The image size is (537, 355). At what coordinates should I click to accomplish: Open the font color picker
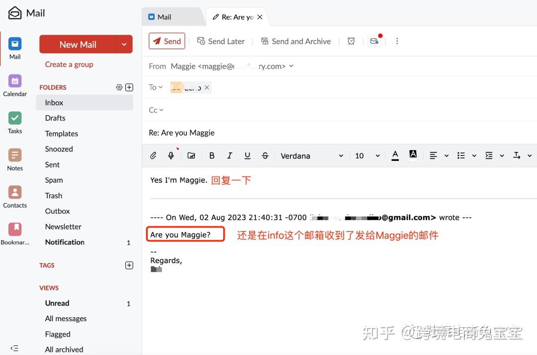[x=395, y=155]
